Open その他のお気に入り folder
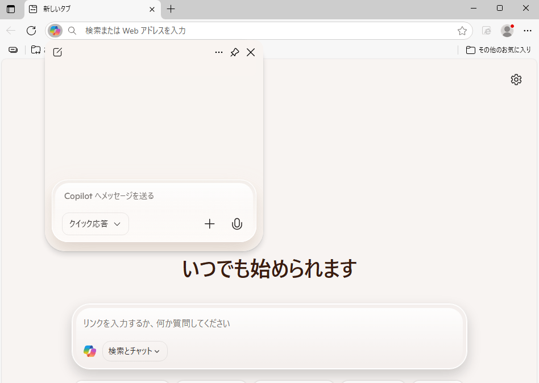Viewport: 539px width, 383px height. [x=499, y=50]
